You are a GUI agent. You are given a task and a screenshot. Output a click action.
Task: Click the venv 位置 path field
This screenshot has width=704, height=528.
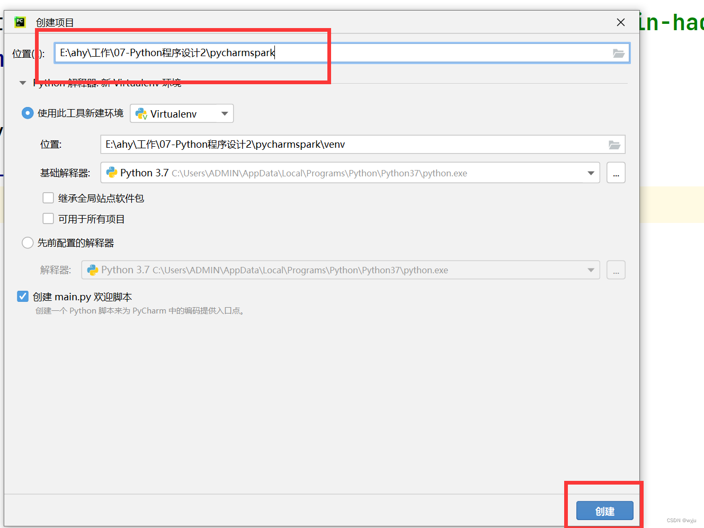[x=363, y=145]
